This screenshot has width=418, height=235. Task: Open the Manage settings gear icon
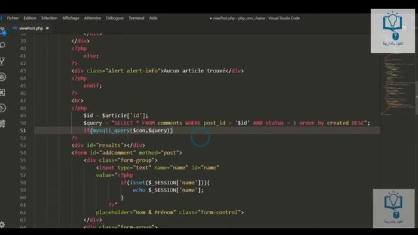coord(2,225)
